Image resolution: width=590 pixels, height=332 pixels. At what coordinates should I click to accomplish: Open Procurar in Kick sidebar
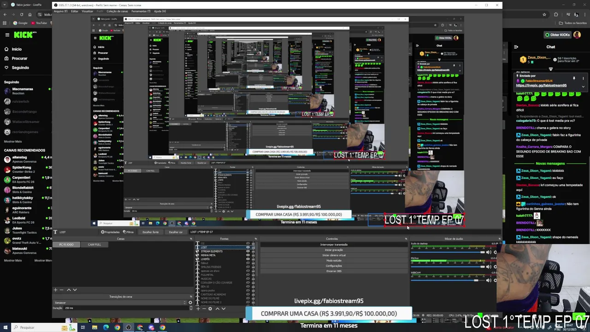point(16,59)
